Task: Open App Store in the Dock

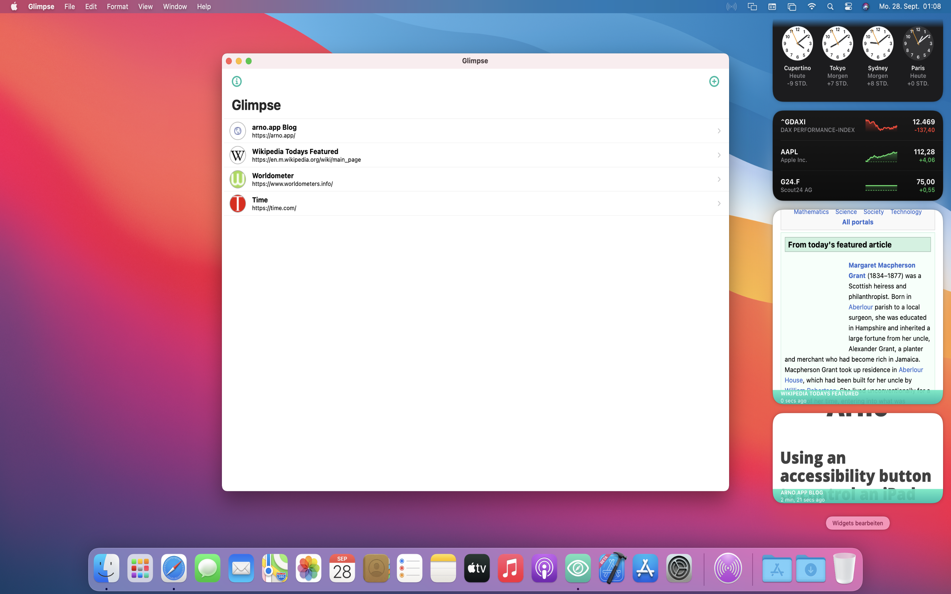Action: coord(645,568)
